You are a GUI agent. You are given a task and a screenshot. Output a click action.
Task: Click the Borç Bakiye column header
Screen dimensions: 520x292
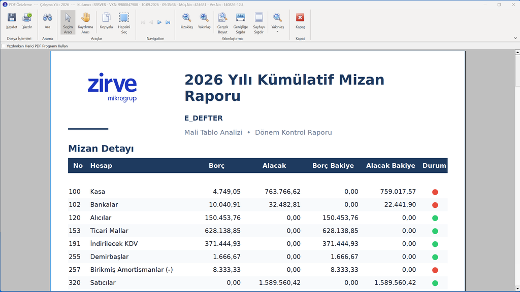pos(333,166)
